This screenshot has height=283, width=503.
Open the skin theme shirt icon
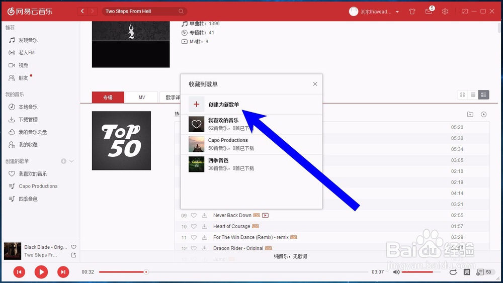click(412, 12)
